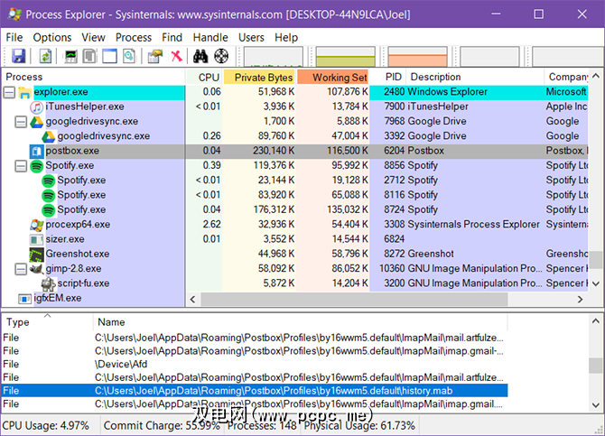605x436 pixels.
Task: Click the sizer.exe icon
Action: pyautogui.click(x=37, y=239)
